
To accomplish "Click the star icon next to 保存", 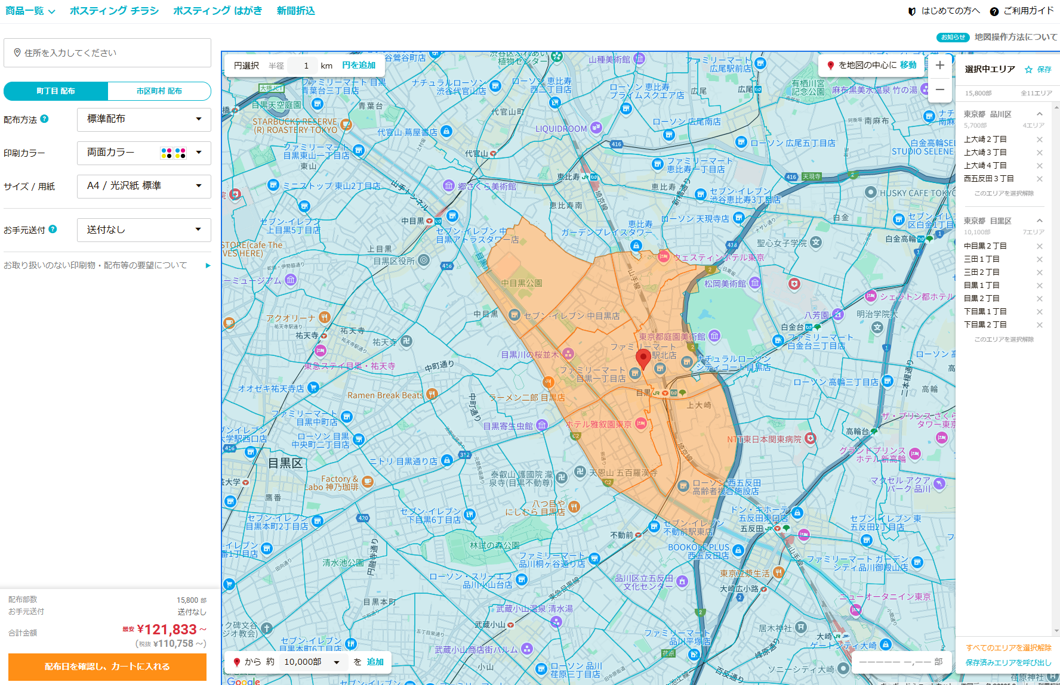I will coord(1028,69).
